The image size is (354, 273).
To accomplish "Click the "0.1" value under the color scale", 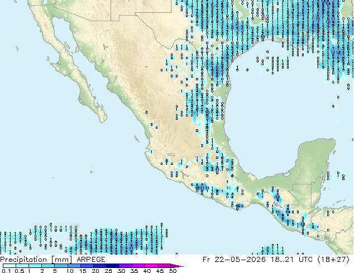I will [6, 271].
